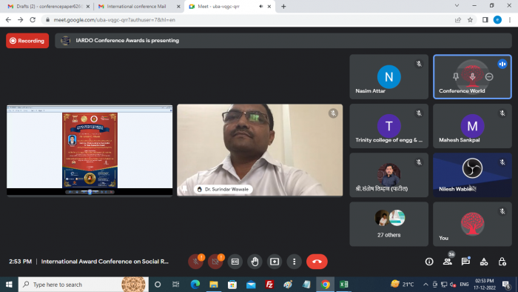Viewport: 518px width, 292px height.
Task: Pin the Conference World tile
Action: [456, 77]
